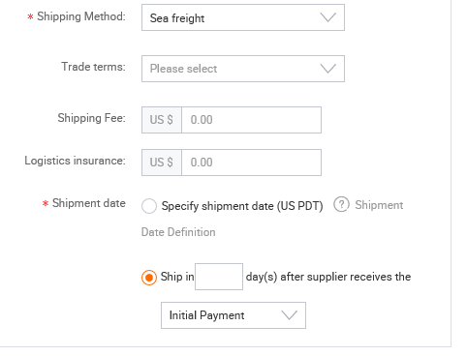Select the Ship in days radio button
Viewport: 467px width, 356px height.
pyautogui.click(x=149, y=278)
